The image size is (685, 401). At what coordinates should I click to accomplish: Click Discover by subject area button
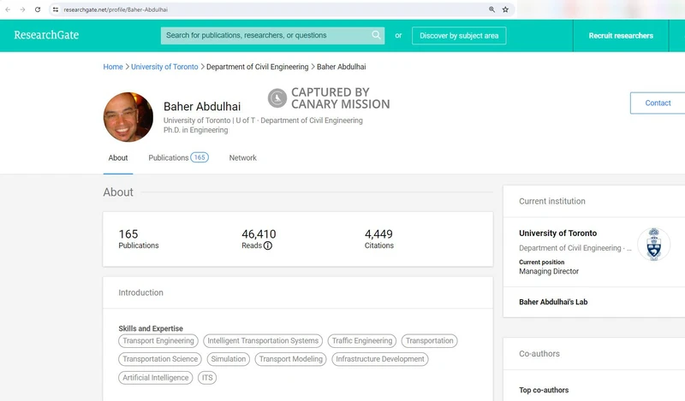tap(459, 36)
